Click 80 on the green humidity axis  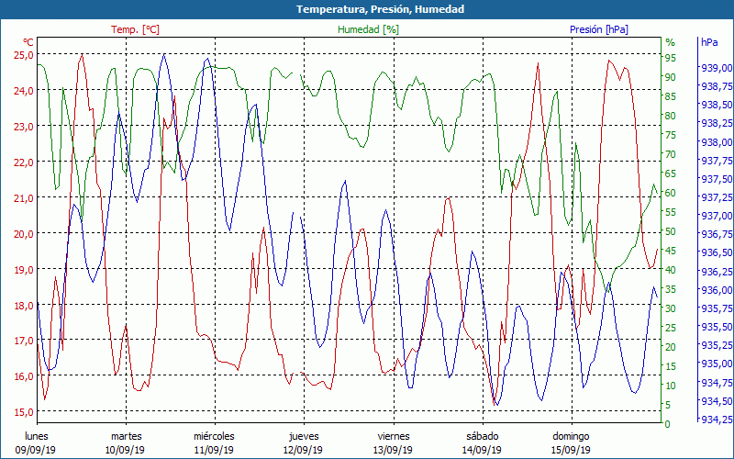(671, 116)
